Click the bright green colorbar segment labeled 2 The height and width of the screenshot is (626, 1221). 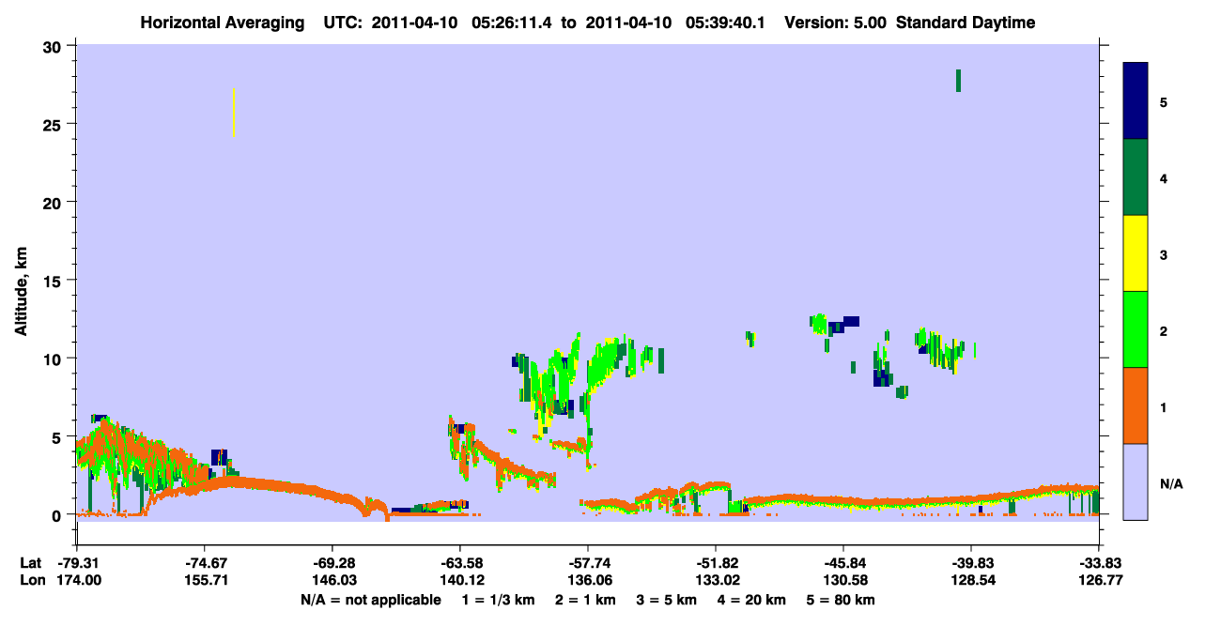tap(1136, 329)
